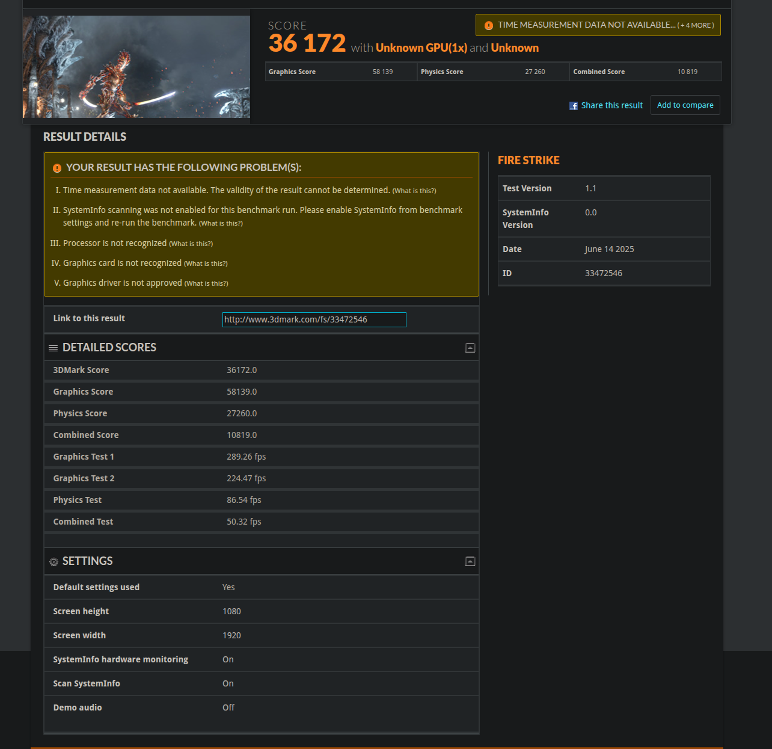Click the value '50.32 fps'
The height and width of the screenshot is (749, 772).
(244, 522)
